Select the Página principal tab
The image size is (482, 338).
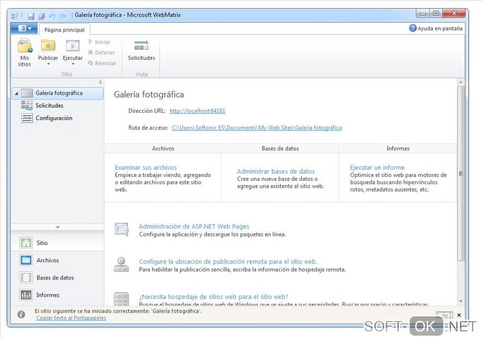65,30
